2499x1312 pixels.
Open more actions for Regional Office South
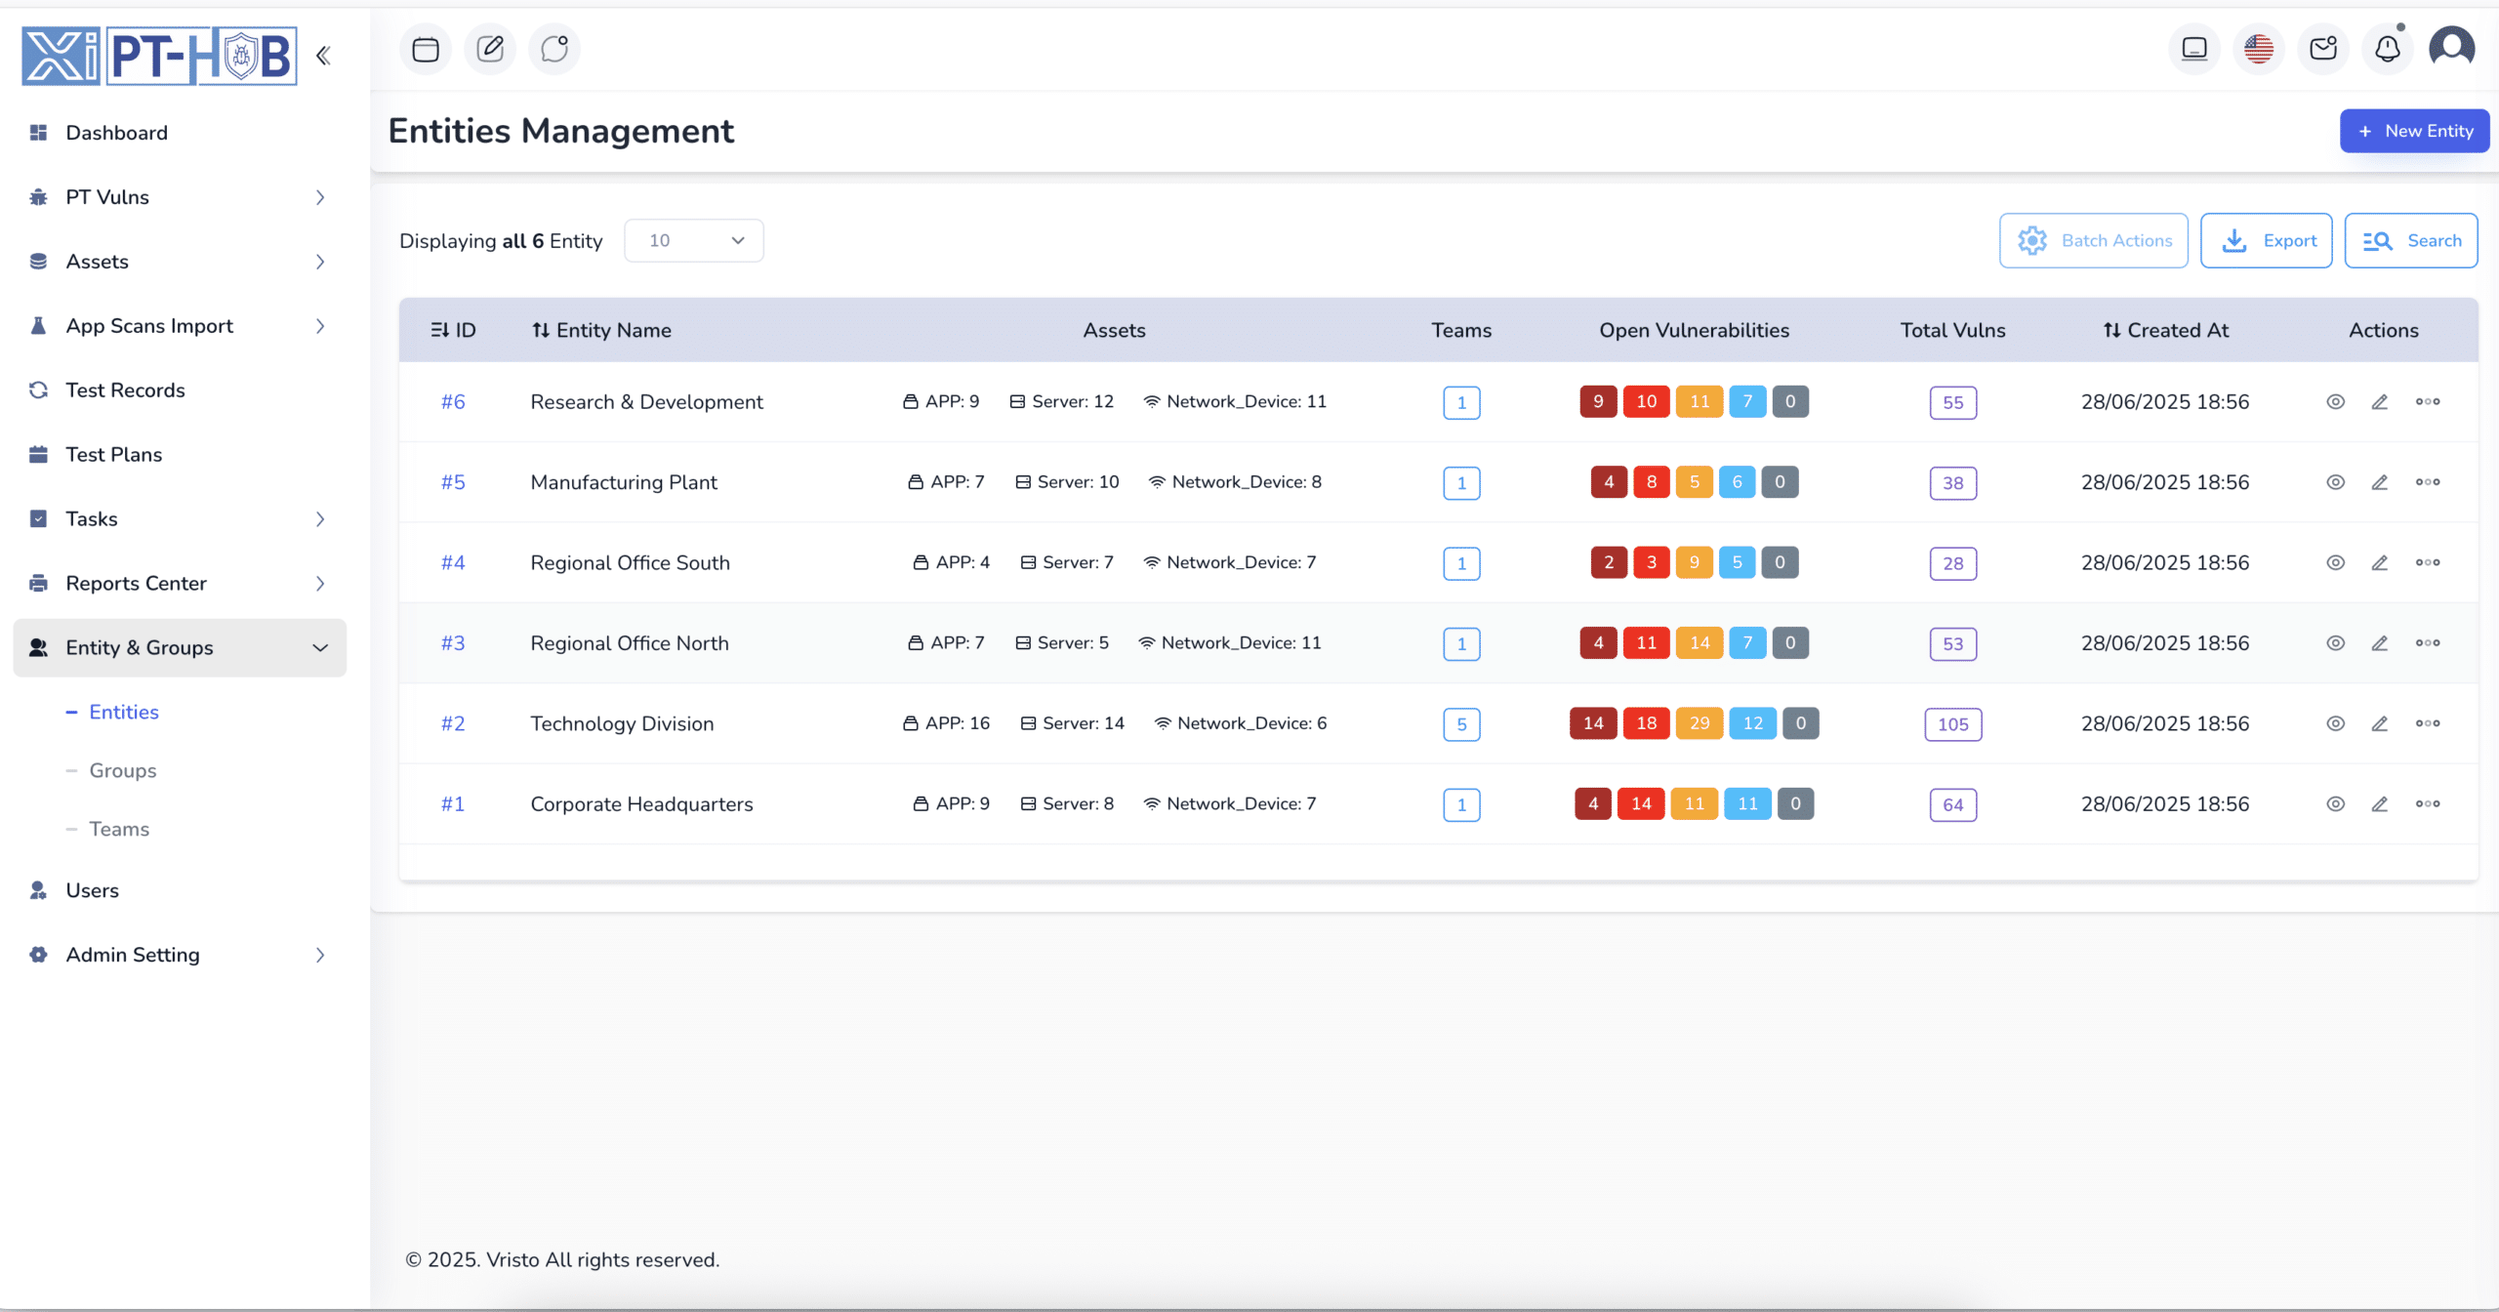[x=2428, y=563]
